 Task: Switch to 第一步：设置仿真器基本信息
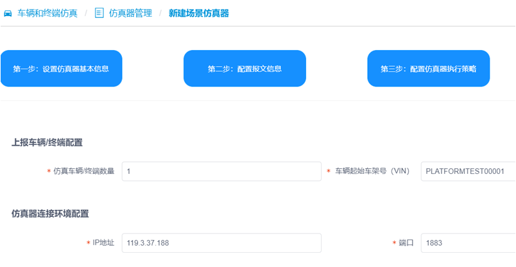61,69
